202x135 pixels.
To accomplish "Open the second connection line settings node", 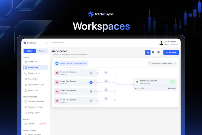I will point(106,81).
